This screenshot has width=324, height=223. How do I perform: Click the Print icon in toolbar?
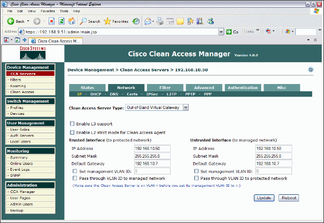point(160,21)
